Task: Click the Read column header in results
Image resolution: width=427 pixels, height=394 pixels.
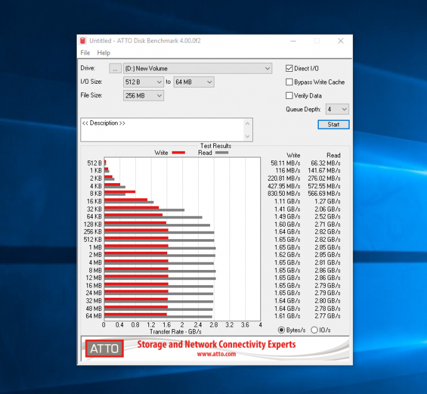Action: tap(333, 155)
